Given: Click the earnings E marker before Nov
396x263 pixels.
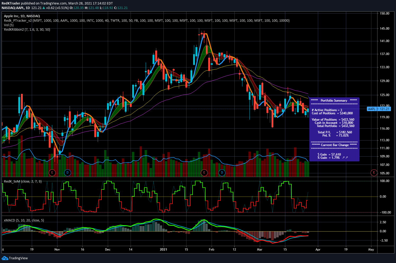Looking at the screenshot, I should click(x=52, y=173).
